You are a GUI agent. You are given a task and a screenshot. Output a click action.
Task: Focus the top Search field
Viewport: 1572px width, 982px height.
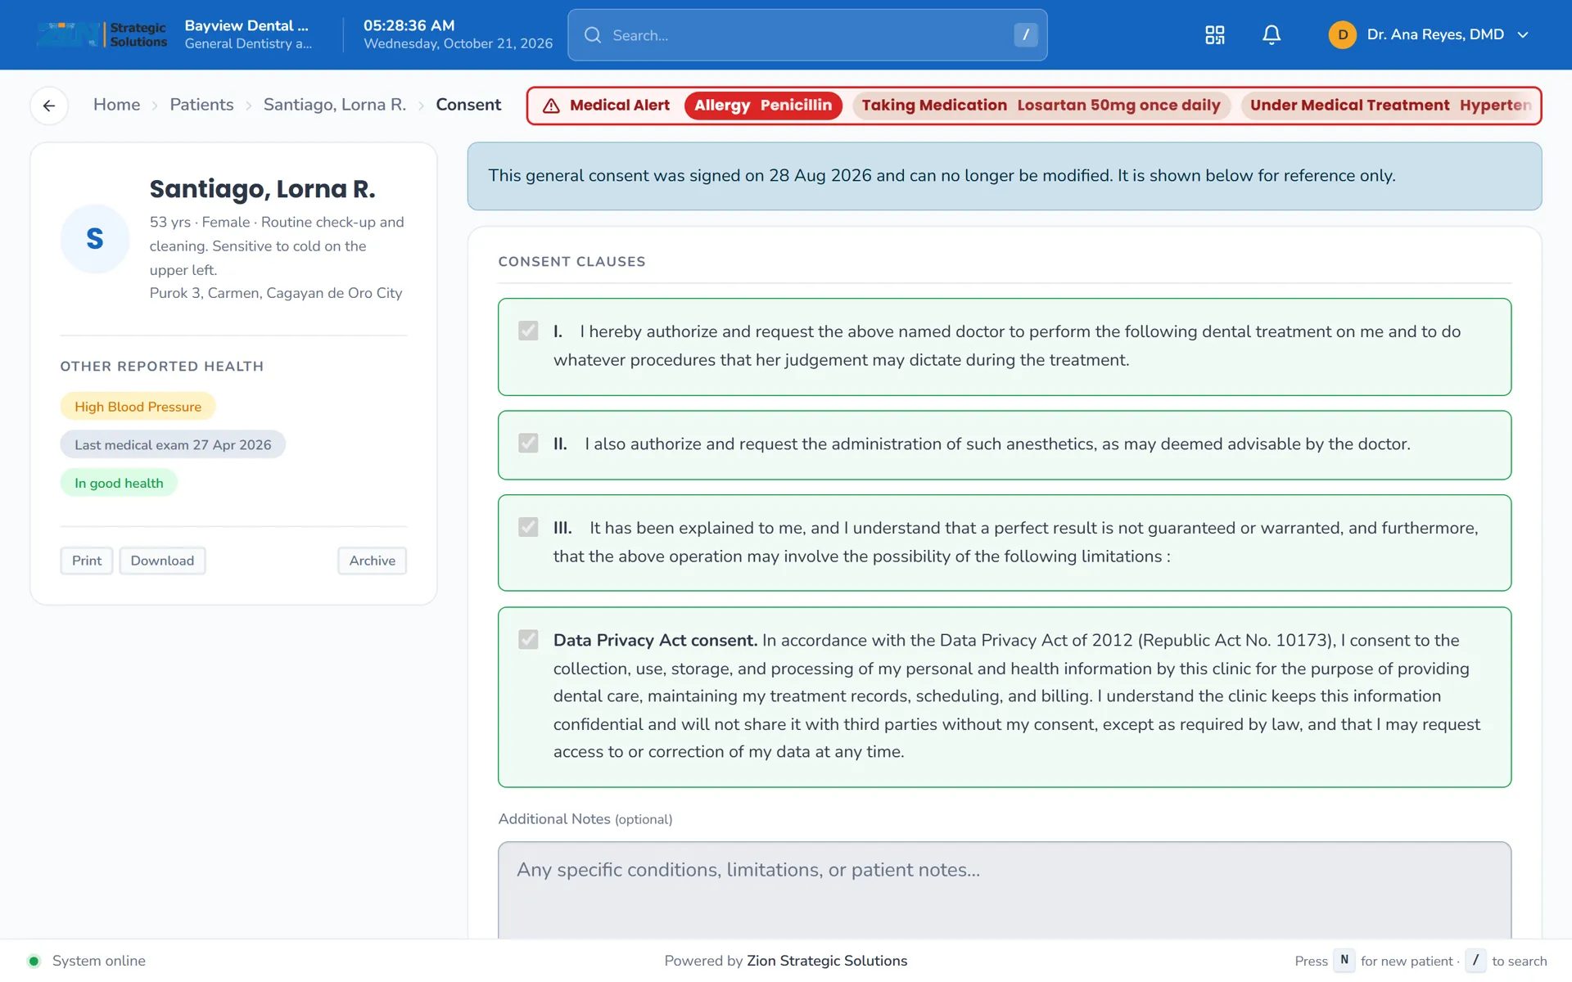[x=807, y=35]
